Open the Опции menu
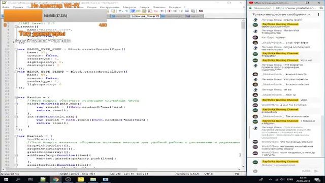This screenshot has width=325, height=183. (x=91, y=7)
